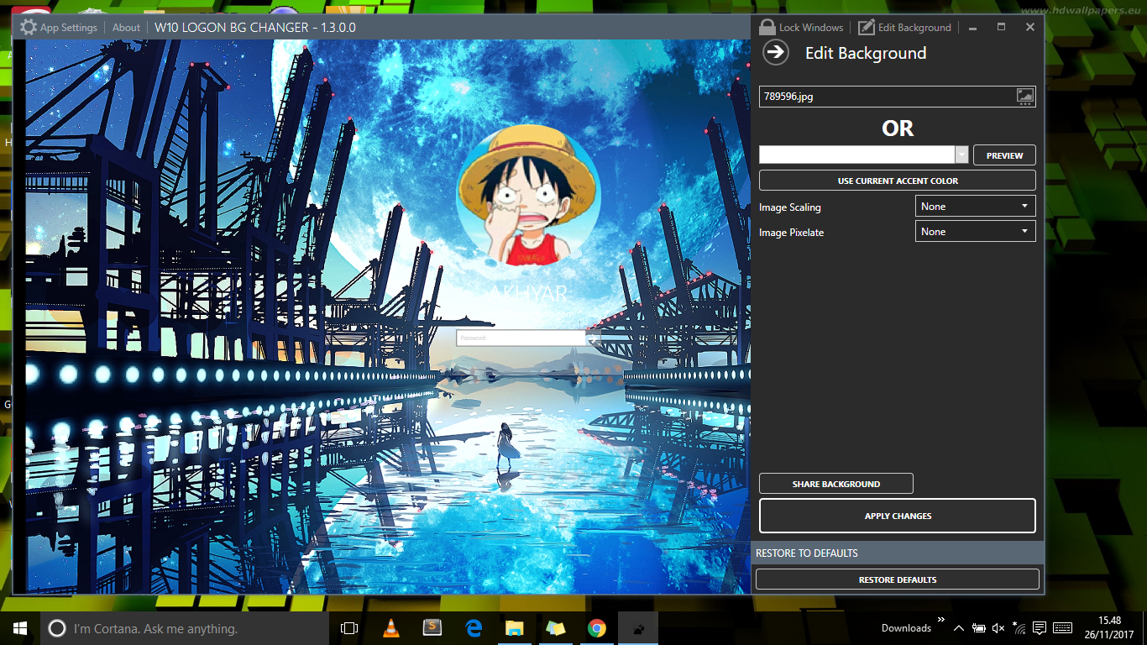Screen dimensions: 1147x645
Task: Click the battery power icon in tray
Action: [x=978, y=628]
